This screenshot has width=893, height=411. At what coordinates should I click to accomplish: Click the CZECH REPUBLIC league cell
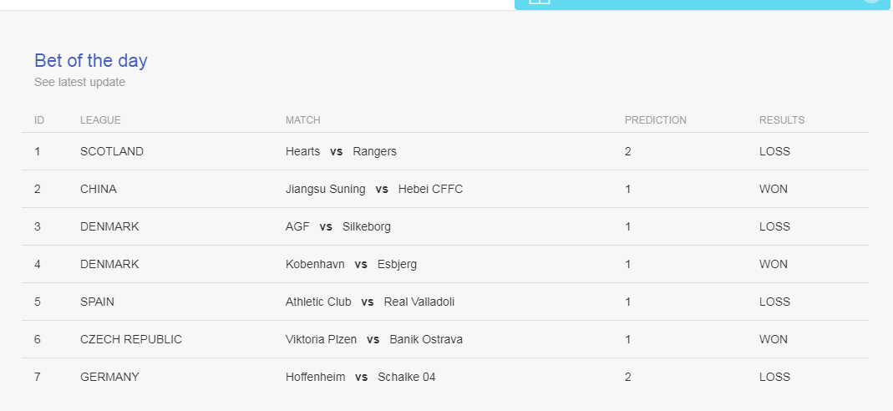click(131, 339)
